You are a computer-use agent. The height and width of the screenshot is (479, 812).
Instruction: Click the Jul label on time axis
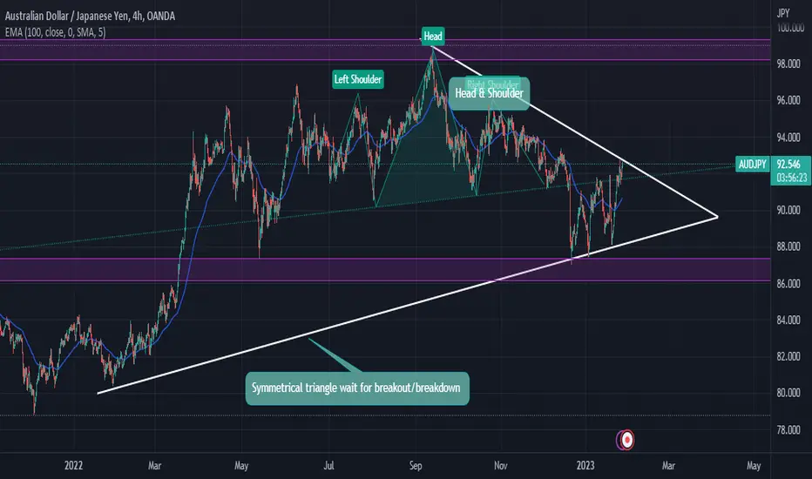328,465
